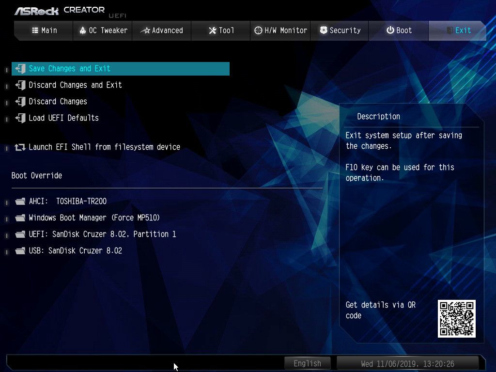
Task: Click the folder icon beside Windows Boot Manager
Action: [20, 218]
